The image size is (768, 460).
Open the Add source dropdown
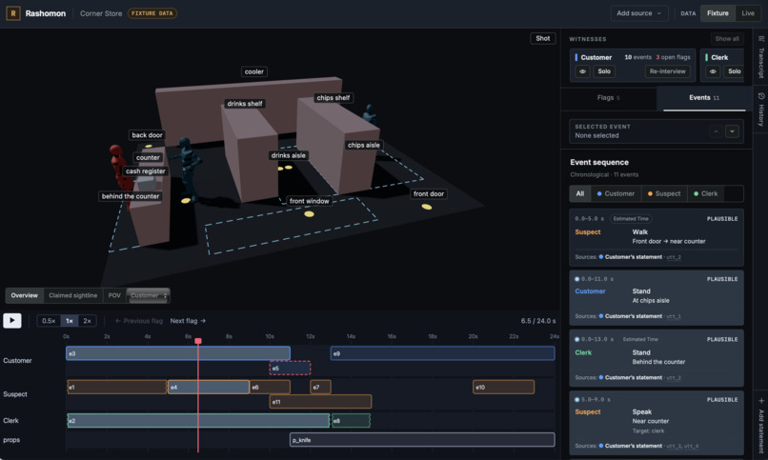(x=638, y=13)
